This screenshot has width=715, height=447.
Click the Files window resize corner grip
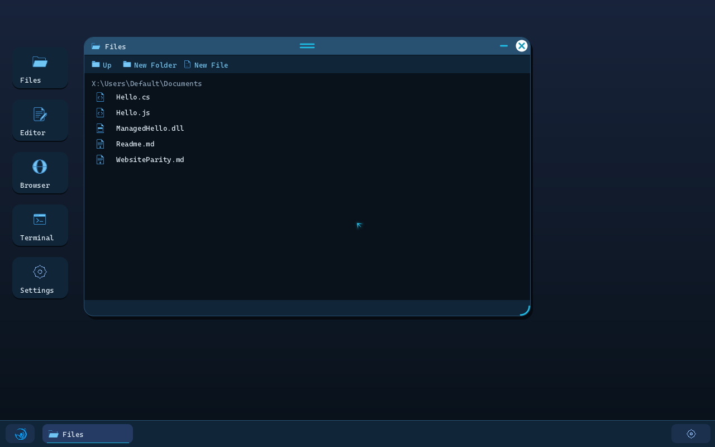pos(525,311)
